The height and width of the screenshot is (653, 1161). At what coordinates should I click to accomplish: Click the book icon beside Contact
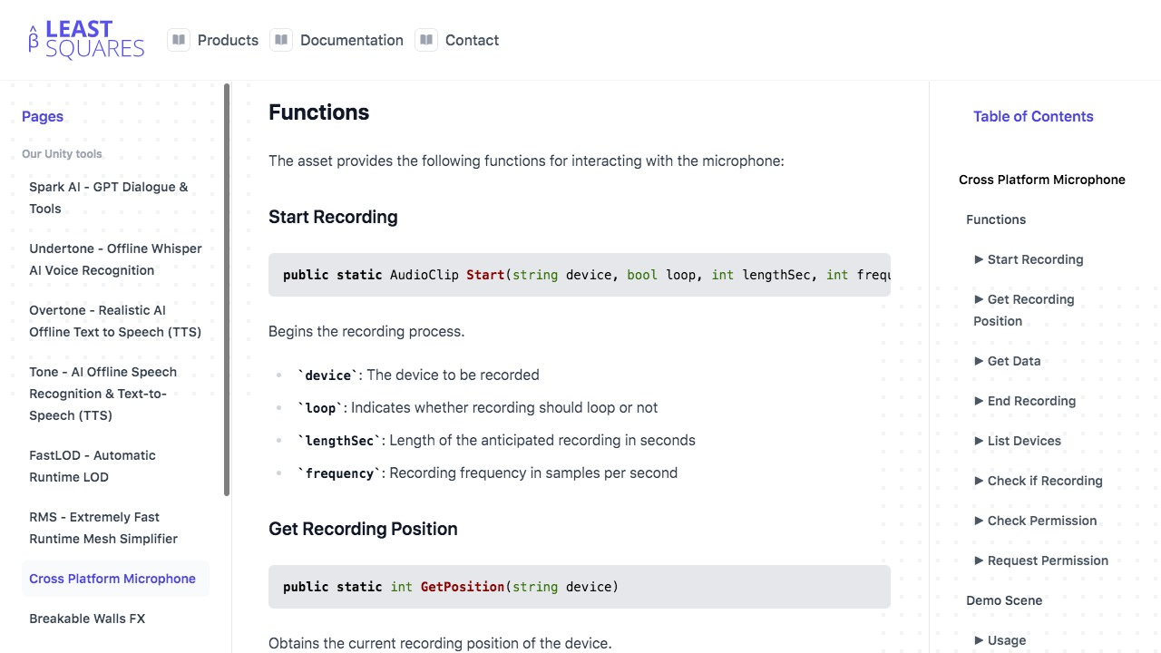click(x=425, y=40)
